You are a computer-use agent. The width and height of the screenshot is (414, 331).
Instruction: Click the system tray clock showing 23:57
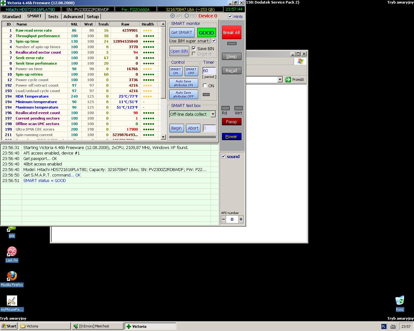[406, 326]
